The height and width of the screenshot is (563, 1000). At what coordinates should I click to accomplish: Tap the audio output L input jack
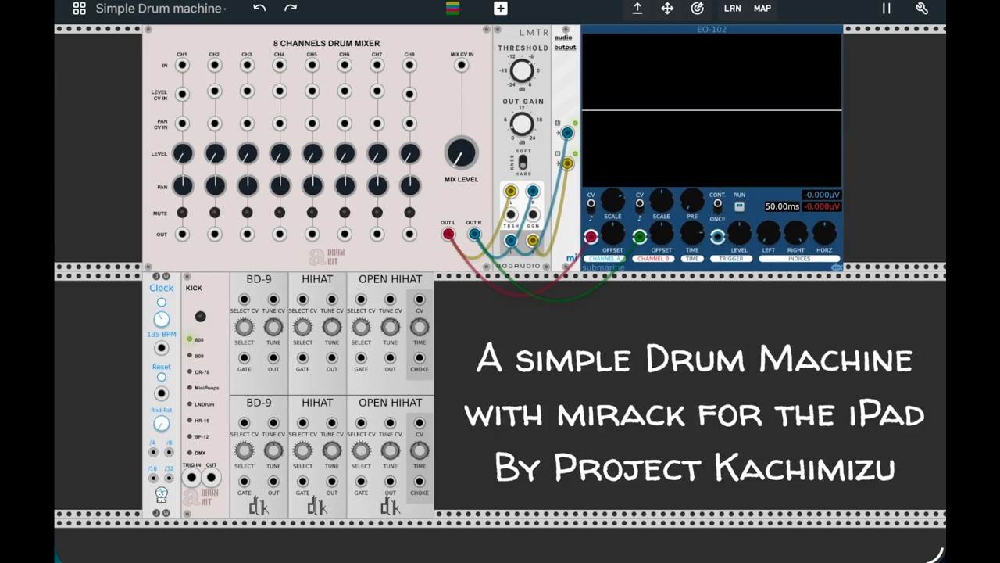tap(567, 134)
